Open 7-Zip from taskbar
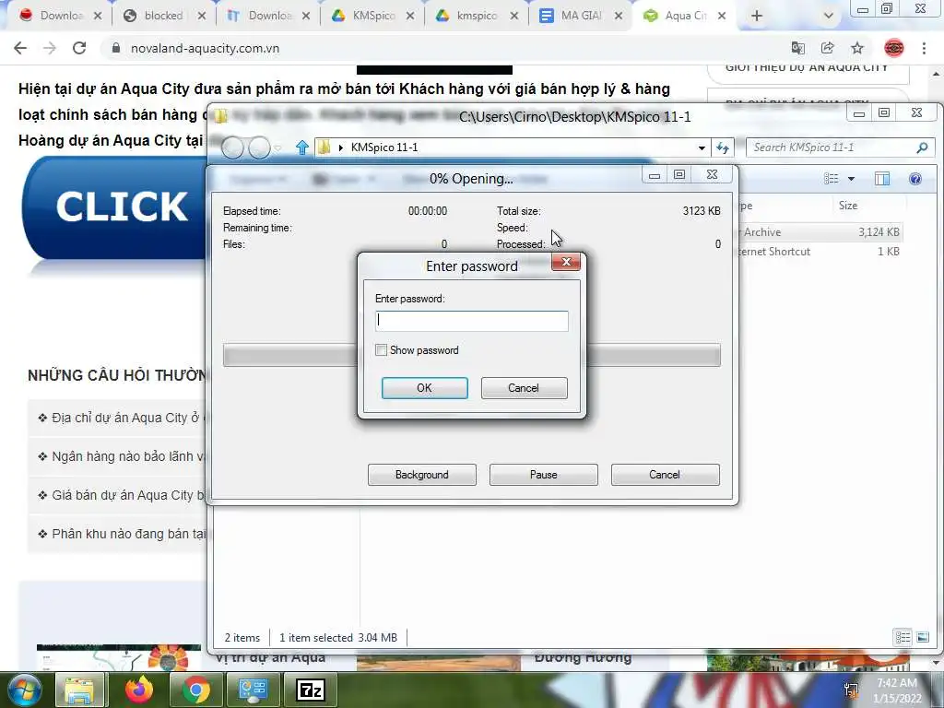Image resolution: width=944 pixels, height=708 pixels. point(311,690)
